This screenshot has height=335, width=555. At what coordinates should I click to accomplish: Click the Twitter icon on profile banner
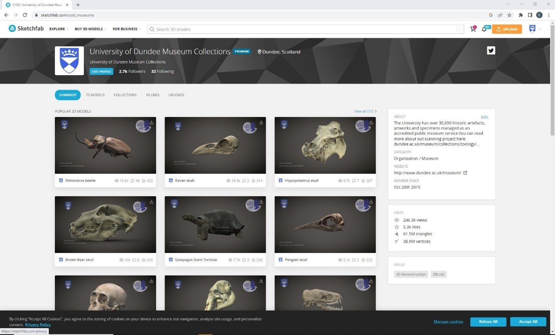[x=491, y=50]
